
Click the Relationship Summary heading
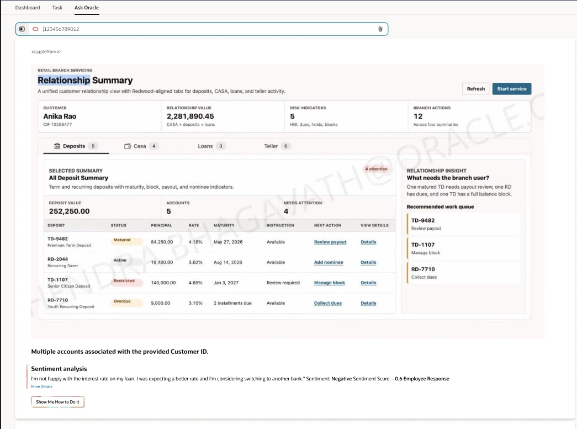click(85, 80)
